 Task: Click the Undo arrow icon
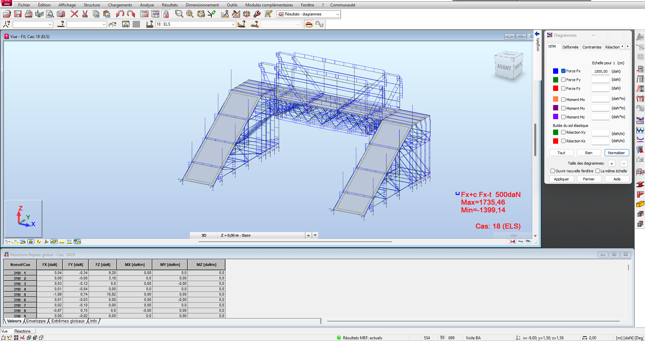(120, 14)
